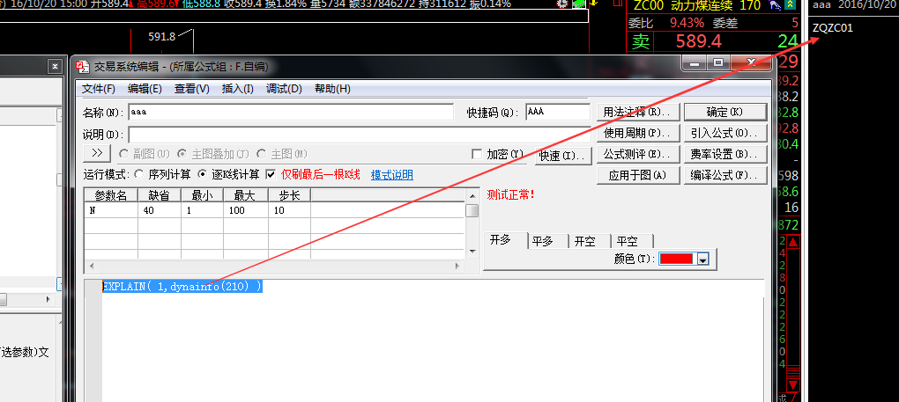
Task: Click the blue figure icon beside 170
Action: (x=774, y=6)
